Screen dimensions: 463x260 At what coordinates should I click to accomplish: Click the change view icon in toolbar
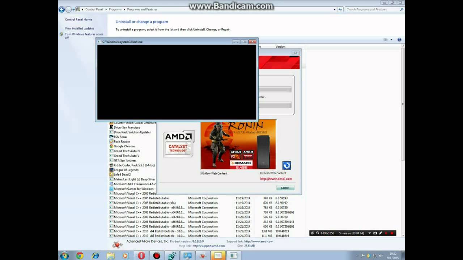tap(386, 40)
